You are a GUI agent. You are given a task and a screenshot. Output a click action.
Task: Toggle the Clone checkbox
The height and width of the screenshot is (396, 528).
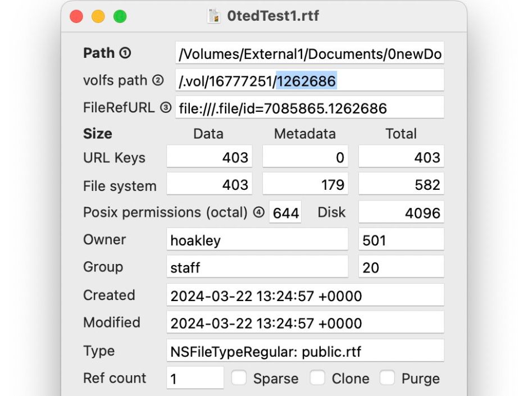318,378
